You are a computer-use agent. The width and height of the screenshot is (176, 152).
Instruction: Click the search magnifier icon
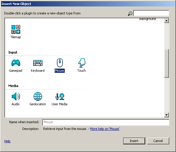coord(130,14)
